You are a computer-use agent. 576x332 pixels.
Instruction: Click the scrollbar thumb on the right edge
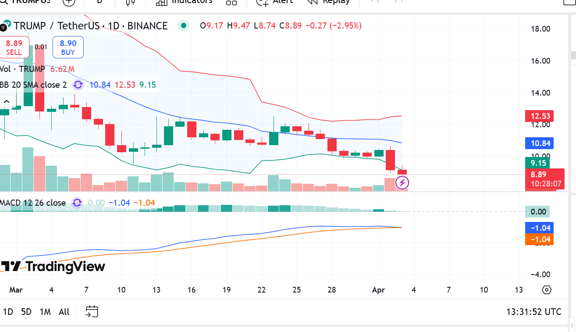(573, 55)
